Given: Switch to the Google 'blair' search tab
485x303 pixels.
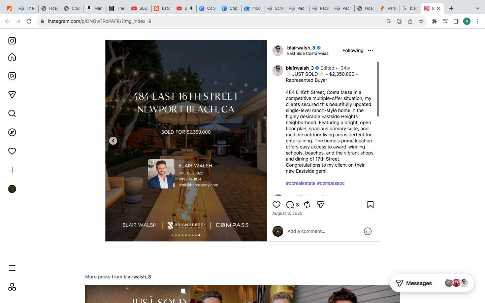Looking at the screenshot, I should (410, 8).
